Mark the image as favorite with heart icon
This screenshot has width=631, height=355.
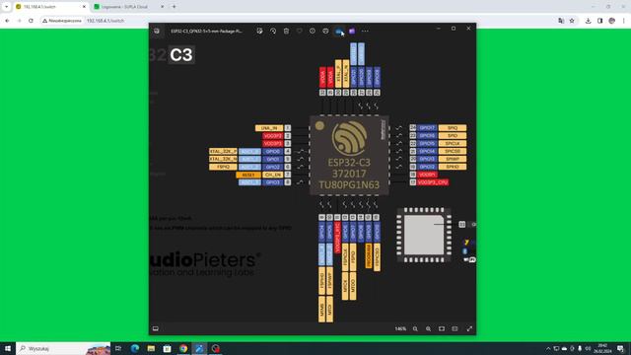(x=300, y=31)
